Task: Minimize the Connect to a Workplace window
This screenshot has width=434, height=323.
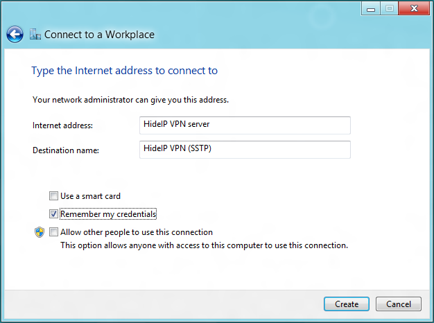Action: [x=371, y=8]
